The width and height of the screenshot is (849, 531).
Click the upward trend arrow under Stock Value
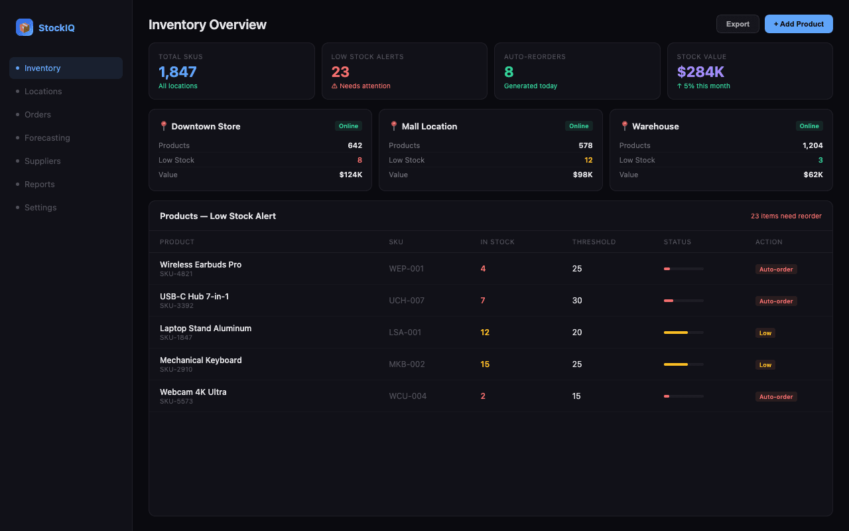[679, 86]
